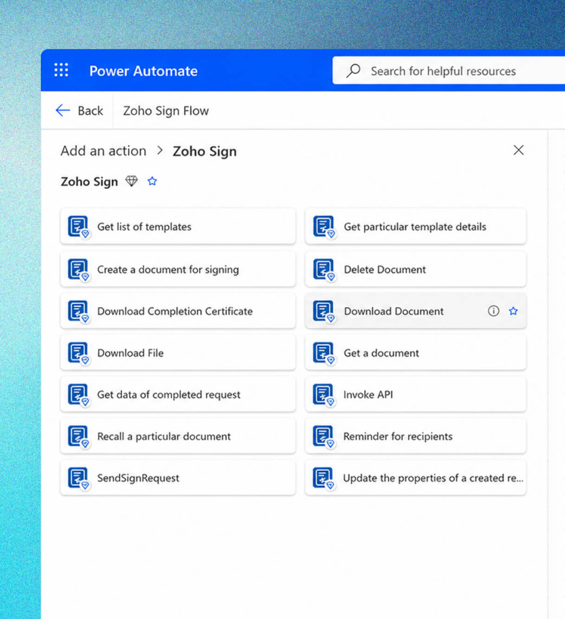Image resolution: width=565 pixels, height=619 pixels.
Task: Select the Download Document action
Action: point(416,311)
